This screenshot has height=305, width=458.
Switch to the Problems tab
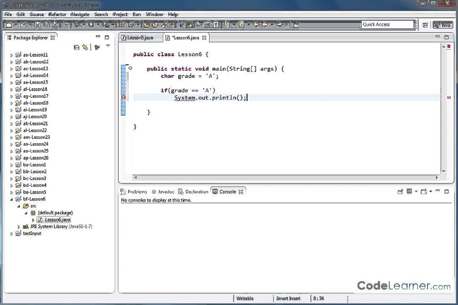134,192
